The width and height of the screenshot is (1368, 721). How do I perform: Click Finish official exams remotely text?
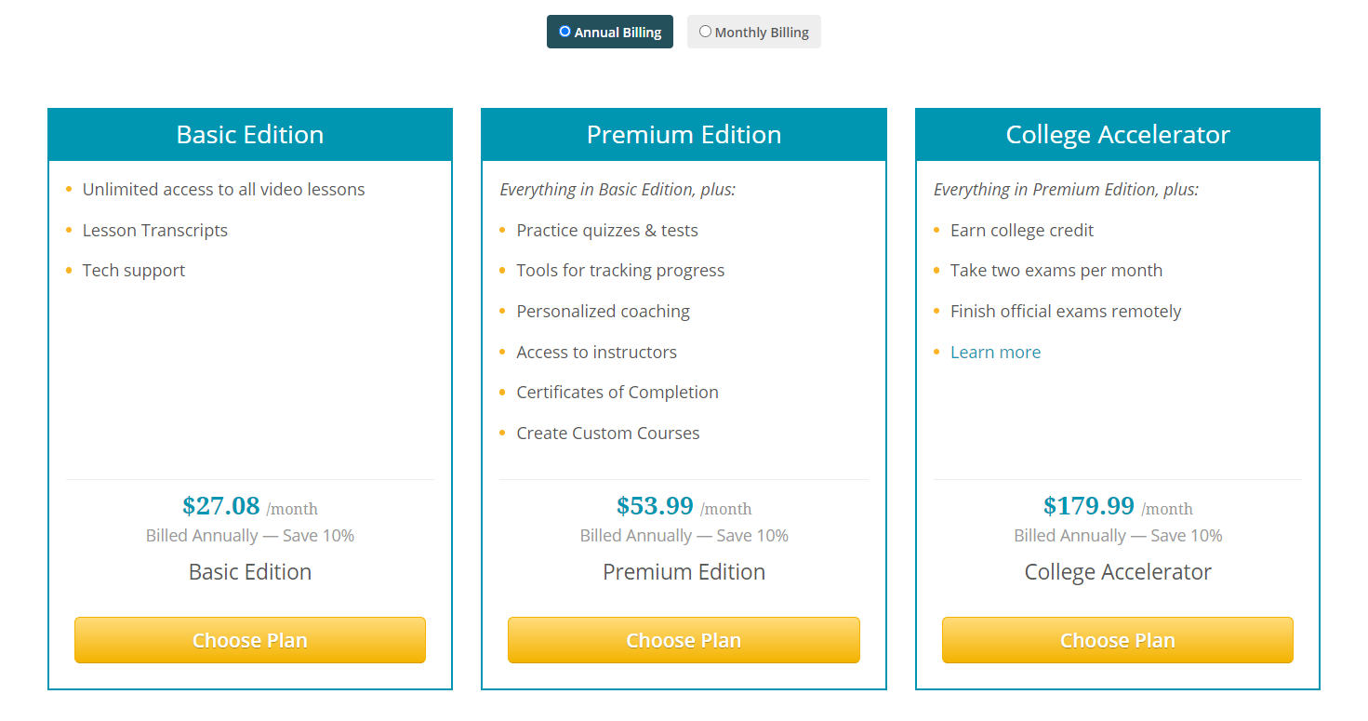pos(1066,312)
